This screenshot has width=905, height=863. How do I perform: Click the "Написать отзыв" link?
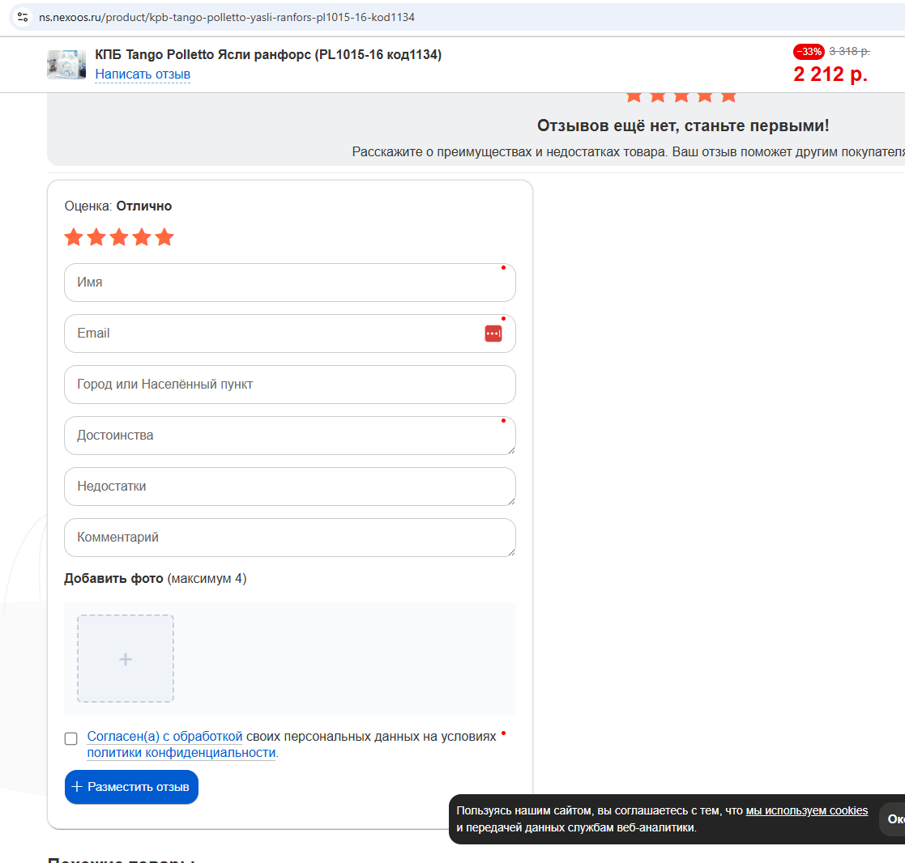click(143, 74)
